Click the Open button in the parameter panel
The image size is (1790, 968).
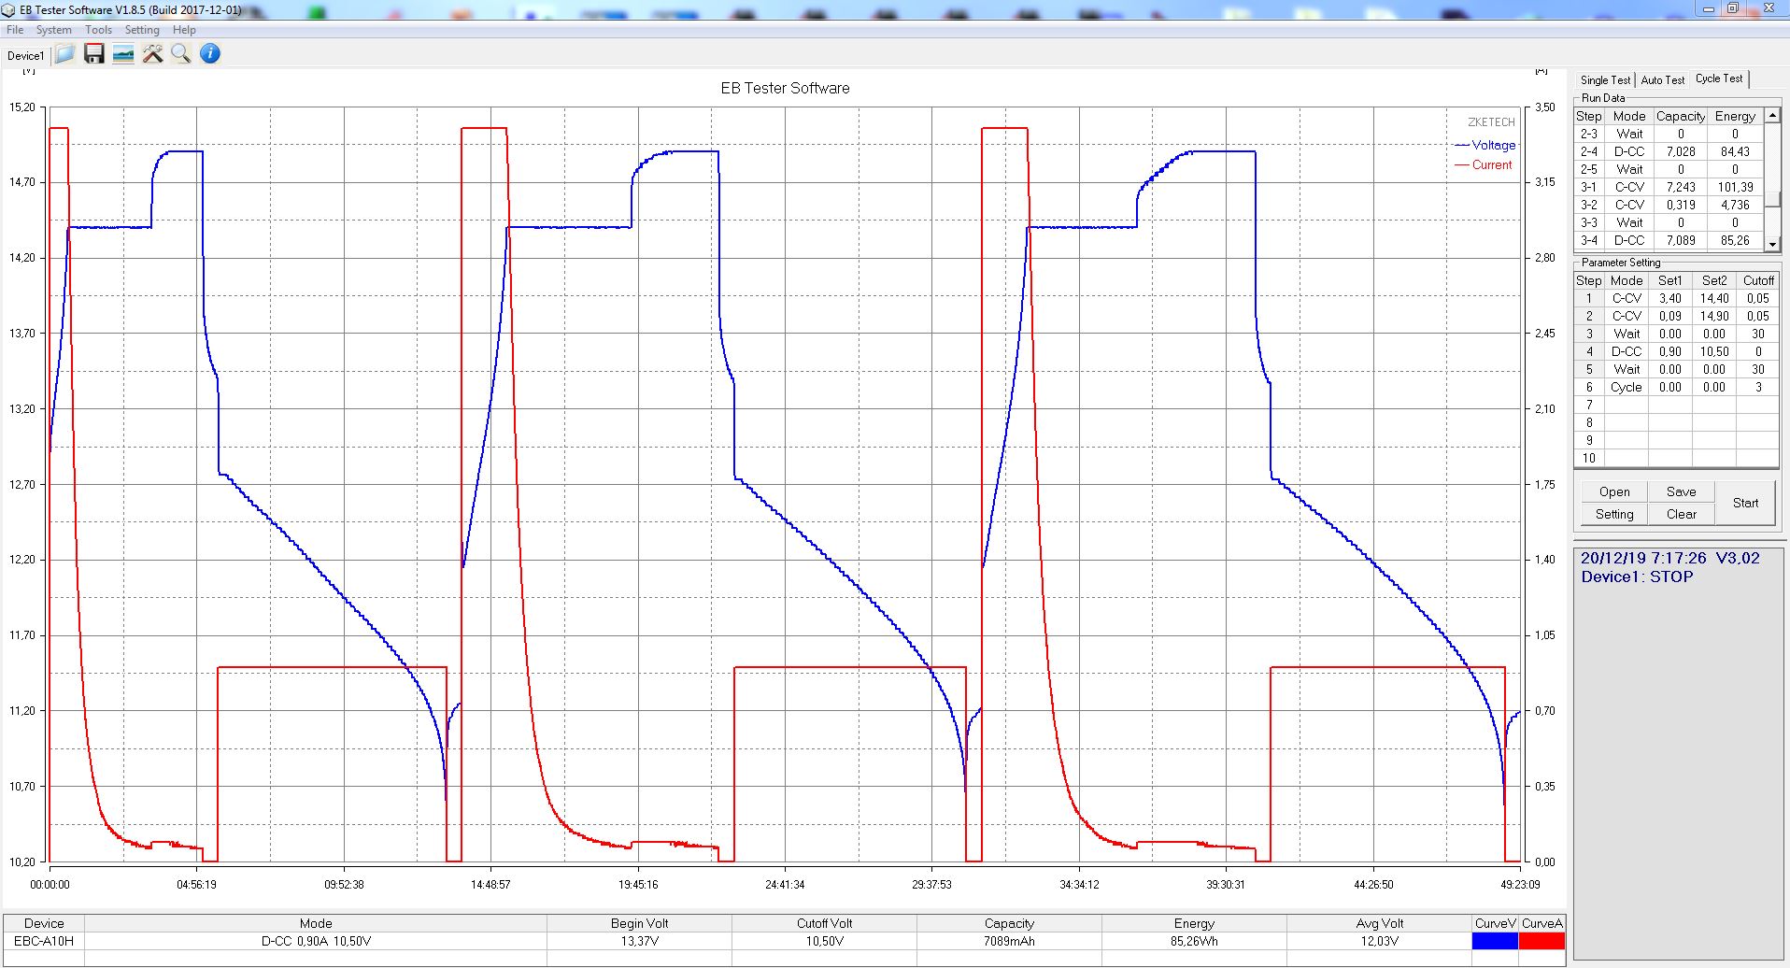click(x=1613, y=491)
